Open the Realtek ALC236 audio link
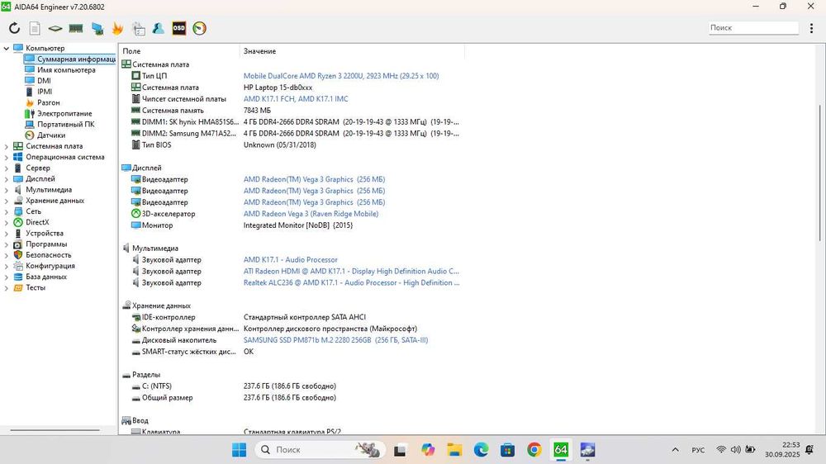Screen dimensions: 826x464 pos(351,283)
